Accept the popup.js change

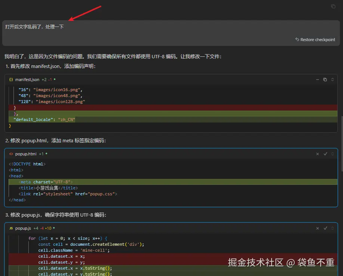click(325, 228)
